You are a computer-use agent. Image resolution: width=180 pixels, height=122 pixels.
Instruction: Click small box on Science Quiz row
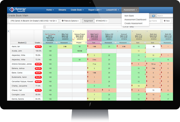pyautogui.click(x=145, y=43)
